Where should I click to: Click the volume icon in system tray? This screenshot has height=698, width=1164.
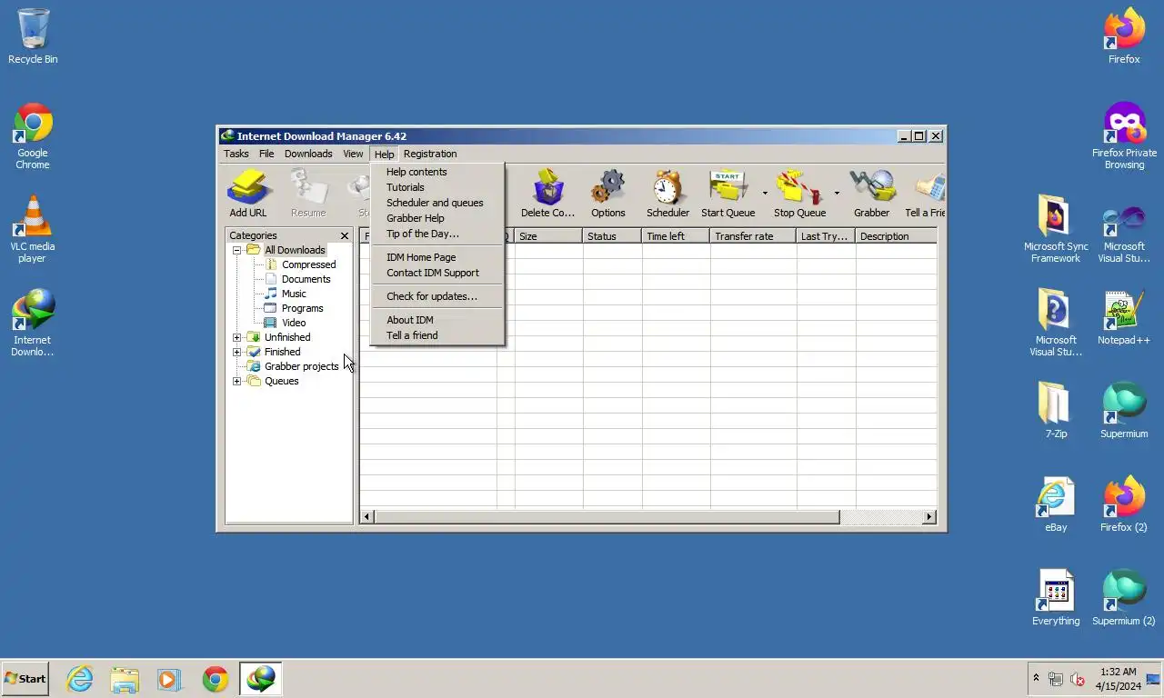(x=1077, y=679)
